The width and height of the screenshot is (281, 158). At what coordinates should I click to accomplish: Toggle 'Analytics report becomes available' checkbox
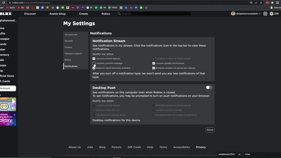pos(94,68)
